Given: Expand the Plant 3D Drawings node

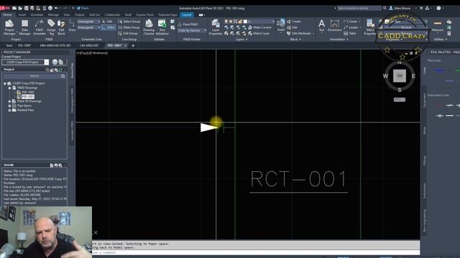Looking at the screenshot, I should tap(9, 101).
